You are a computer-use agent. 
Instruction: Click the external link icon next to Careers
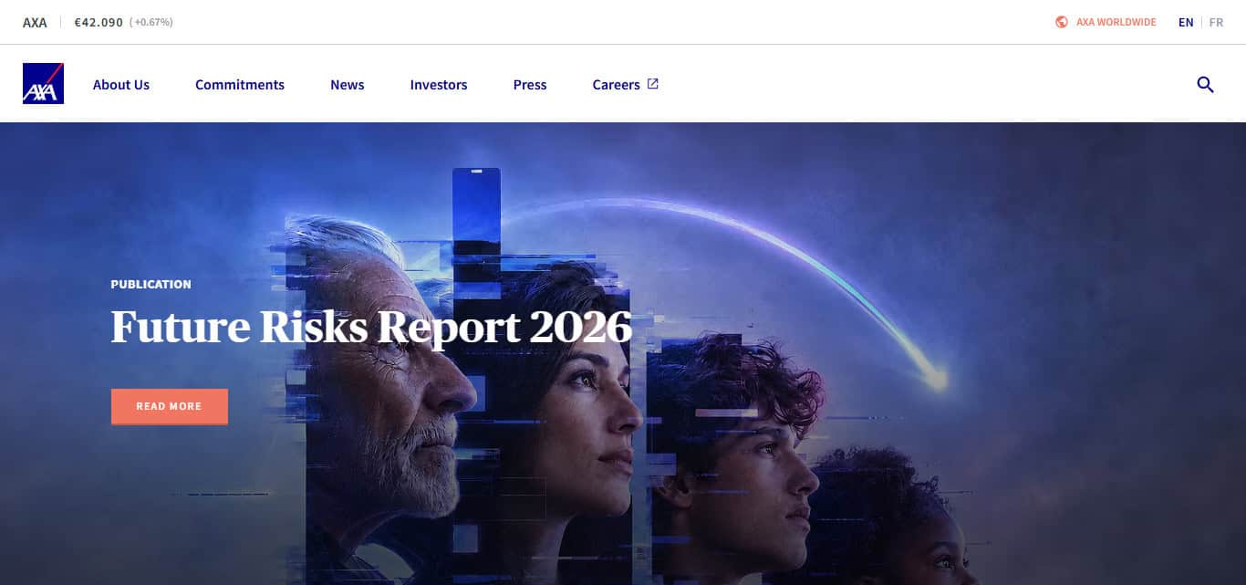(653, 84)
